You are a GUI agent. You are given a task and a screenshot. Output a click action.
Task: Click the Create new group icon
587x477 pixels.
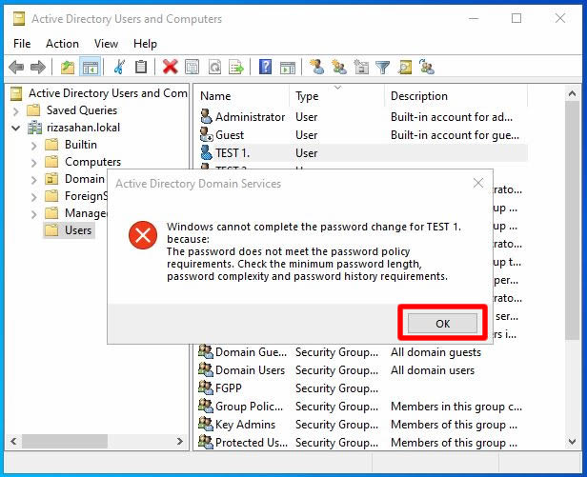click(339, 68)
